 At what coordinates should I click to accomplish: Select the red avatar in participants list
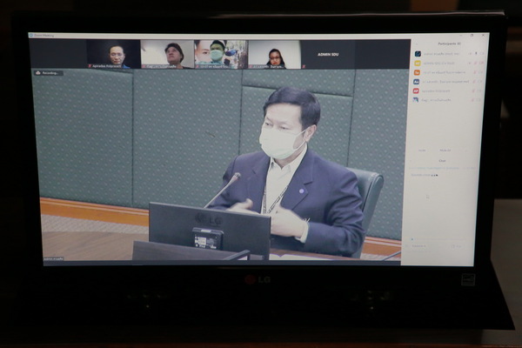click(418, 90)
